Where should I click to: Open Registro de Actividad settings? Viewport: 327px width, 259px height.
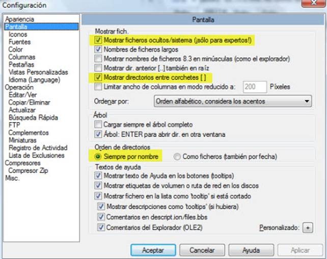coord(38,148)
